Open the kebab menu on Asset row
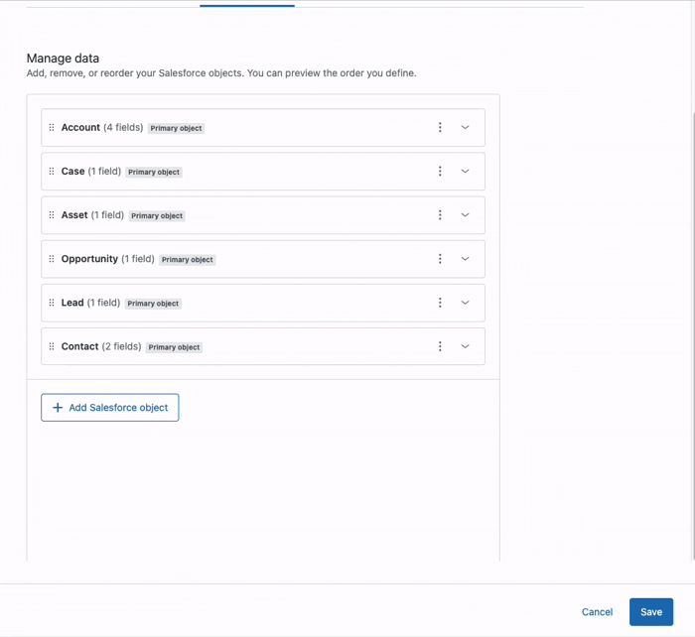This screenshot has height=637, width=695. coord(440,215)
